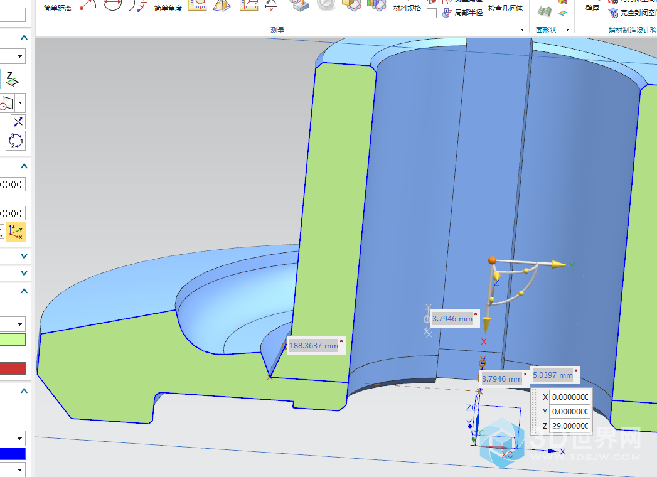Click the yellow XYZ coordinate system icon
Image resolution: width=657 pixels, height=477 pixels.
click(16, 232)
